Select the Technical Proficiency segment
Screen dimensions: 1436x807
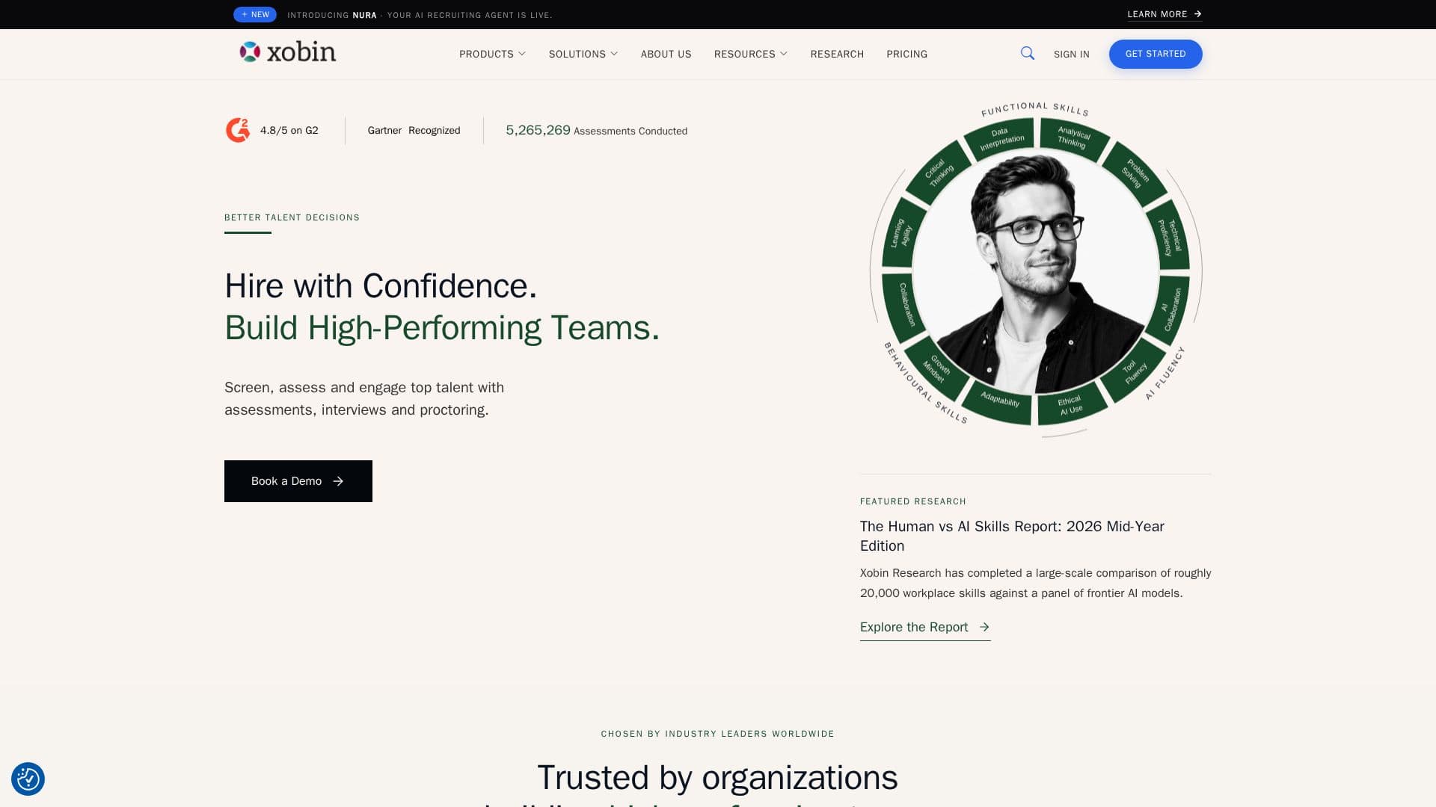[1169, 236]
